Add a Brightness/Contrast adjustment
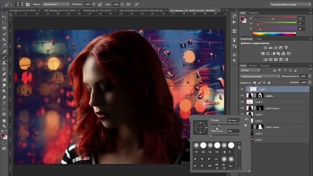 (x=265, y=48)
